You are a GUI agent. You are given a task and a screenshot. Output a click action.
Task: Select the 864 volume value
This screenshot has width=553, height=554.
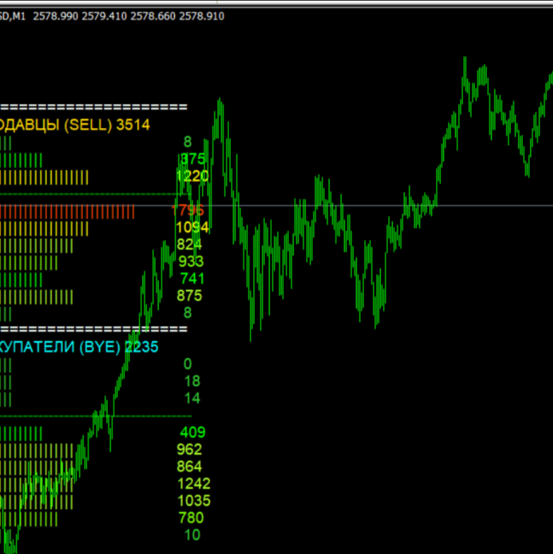190,466
